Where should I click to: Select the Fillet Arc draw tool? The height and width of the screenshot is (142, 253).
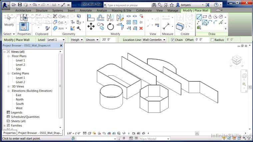pos(215,22)
